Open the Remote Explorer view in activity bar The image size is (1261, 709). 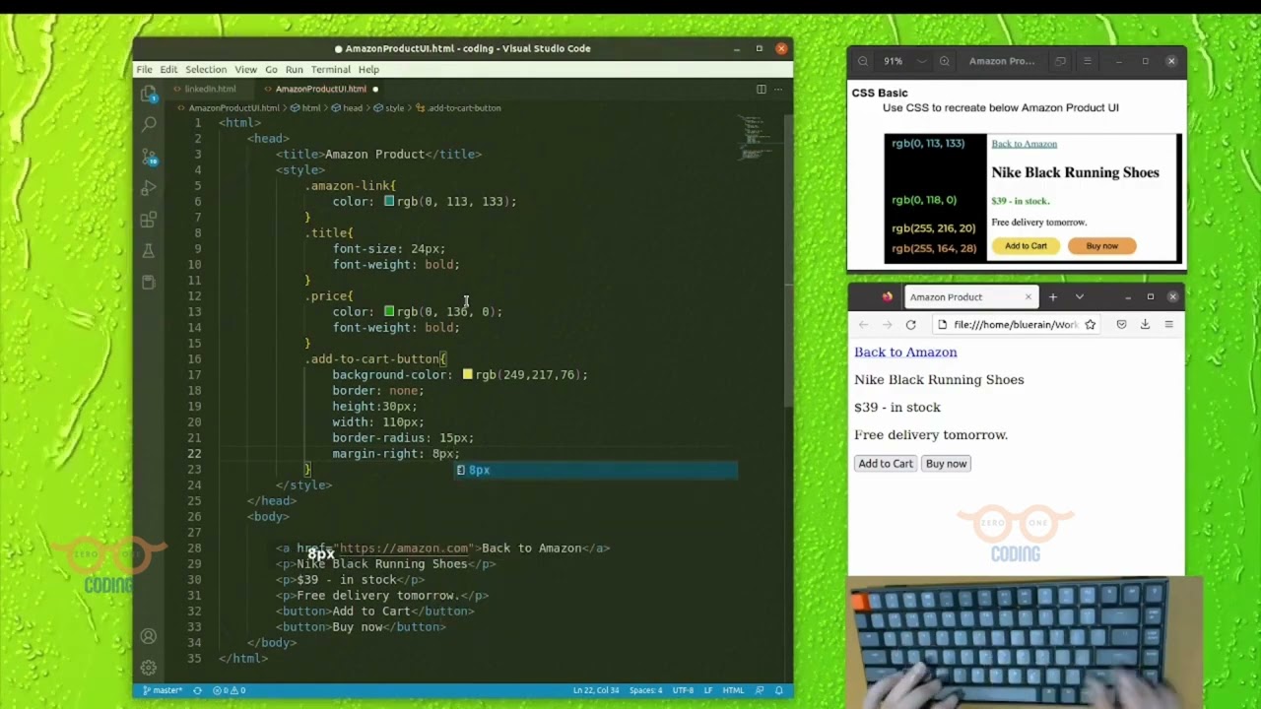point(149,283)
